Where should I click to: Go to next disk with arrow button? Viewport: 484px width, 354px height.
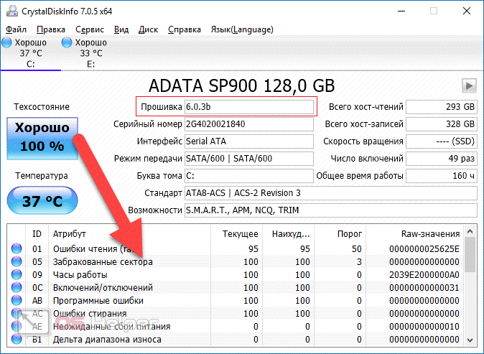(x=469, y=85)
